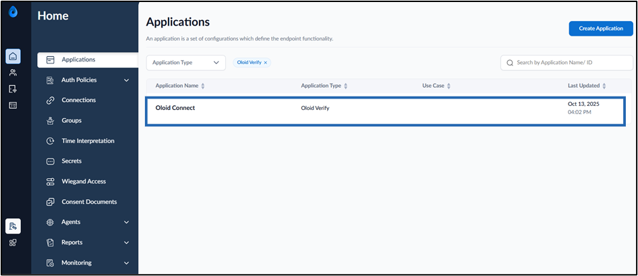The height and width of the screenshot is (276, 638).
Task: Sort by Last Updated column arrows
Action: tap(604, 86)
